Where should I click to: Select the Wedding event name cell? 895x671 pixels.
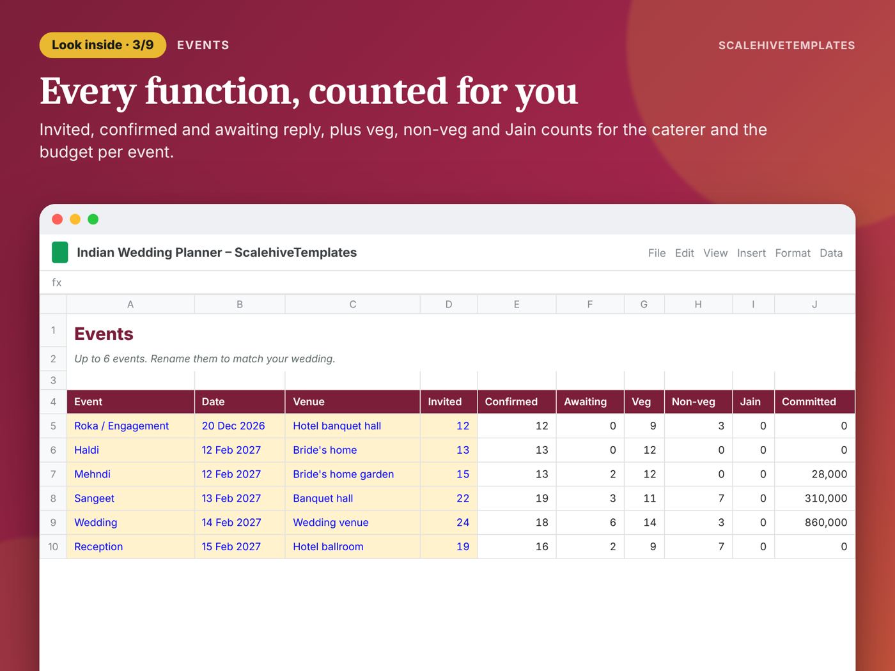click(x=130, y=523)
